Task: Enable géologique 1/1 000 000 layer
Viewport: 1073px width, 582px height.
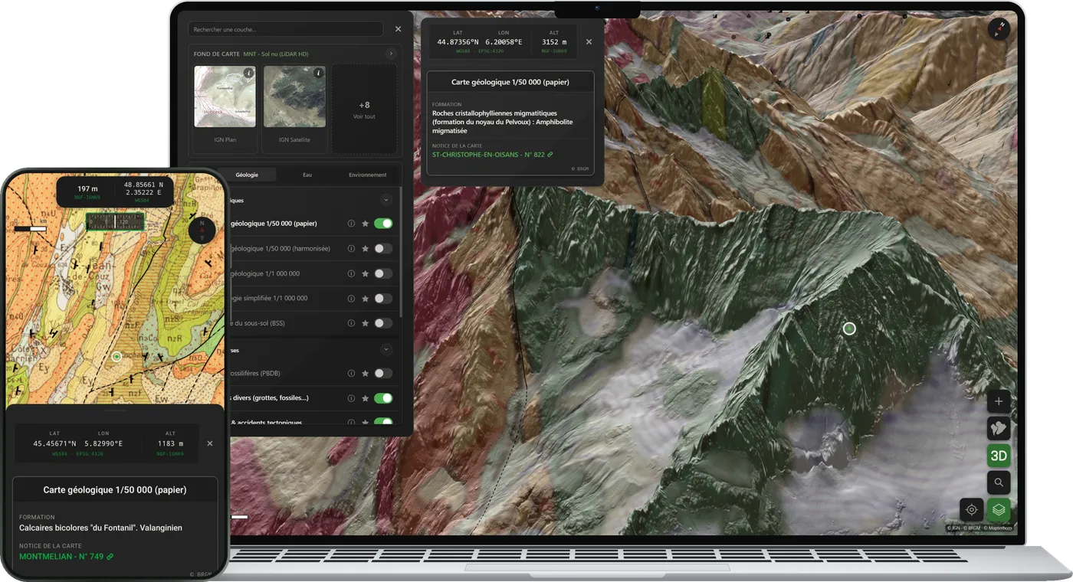Action: 383,273
